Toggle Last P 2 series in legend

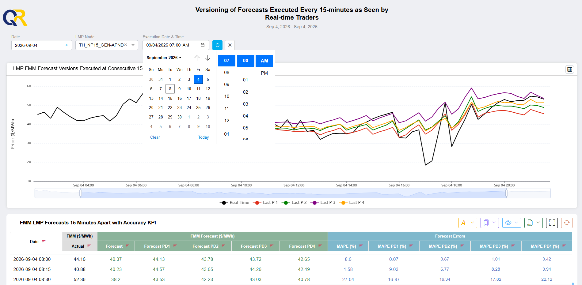294,203
